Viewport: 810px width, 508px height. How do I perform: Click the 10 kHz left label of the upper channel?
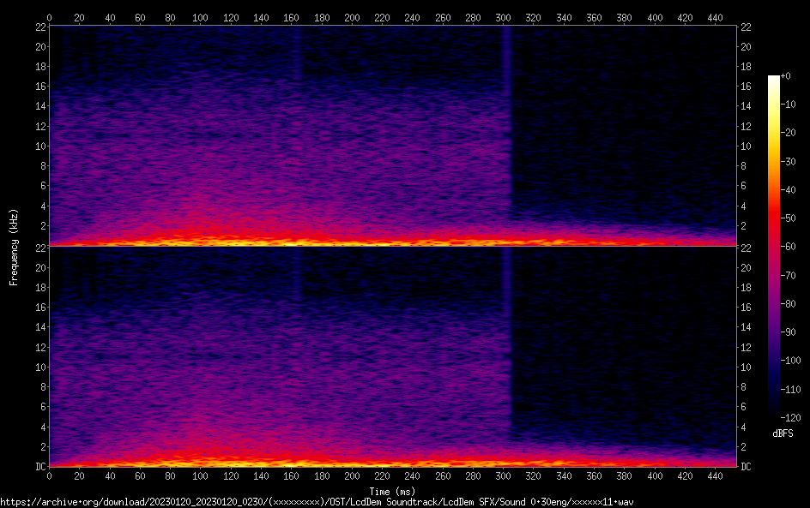click(39, 146)
